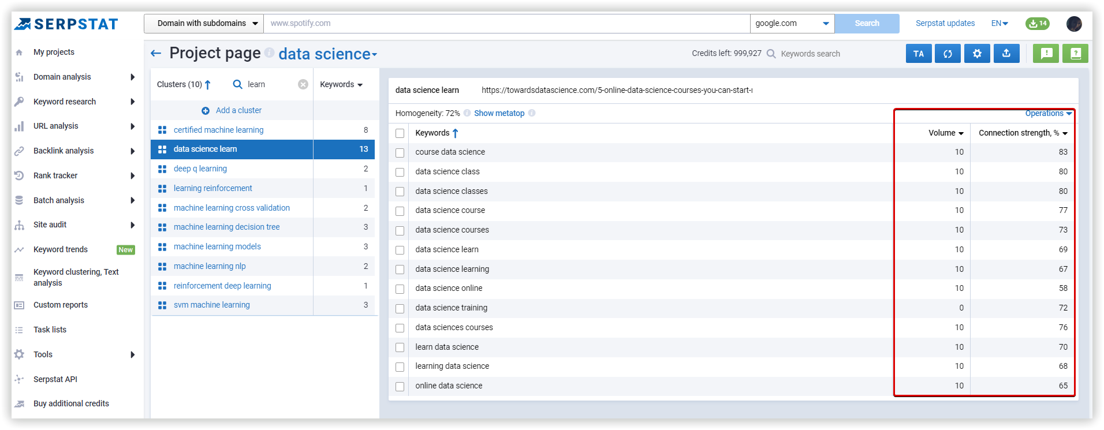The image size is (1104, 430).
Task: Open Keyword research in sidebar
Action: pos(65,102)
